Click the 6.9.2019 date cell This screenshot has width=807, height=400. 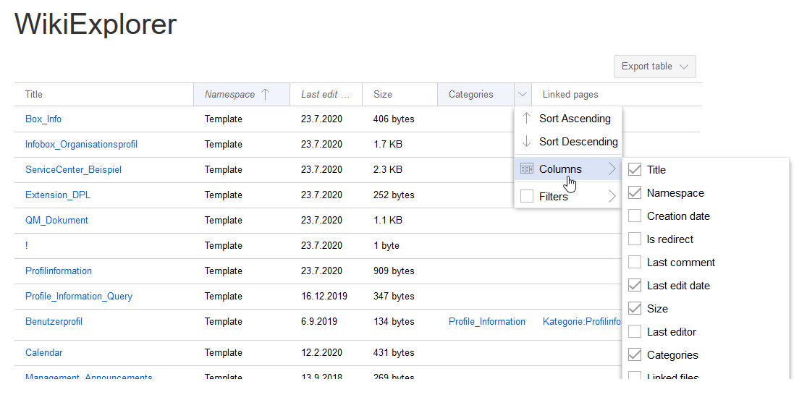pyautogui.click(x=319, y=321)
